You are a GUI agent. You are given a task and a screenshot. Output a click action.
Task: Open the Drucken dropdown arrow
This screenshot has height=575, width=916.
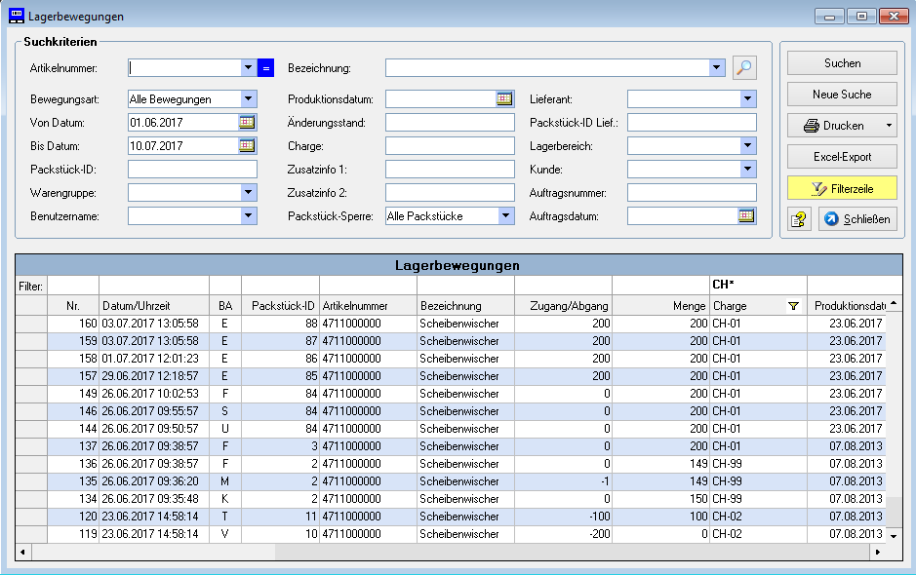888,126
